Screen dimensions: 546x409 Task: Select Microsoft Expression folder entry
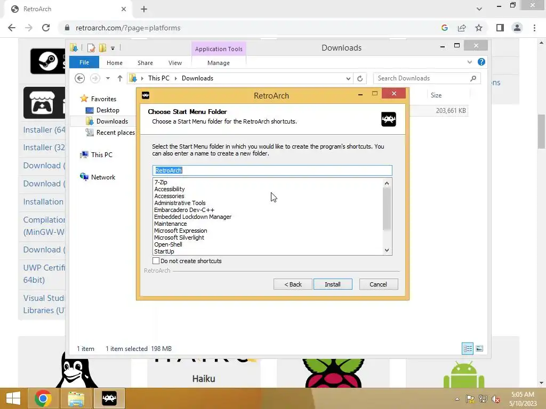point(181,231)
